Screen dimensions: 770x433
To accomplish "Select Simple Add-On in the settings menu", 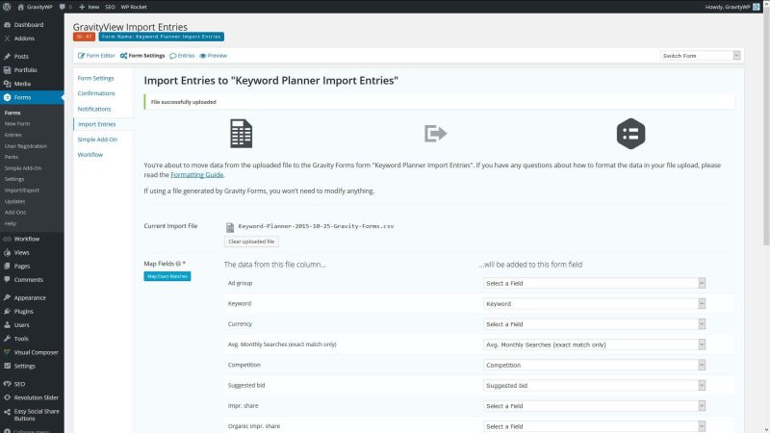I will tap(97, 140).
